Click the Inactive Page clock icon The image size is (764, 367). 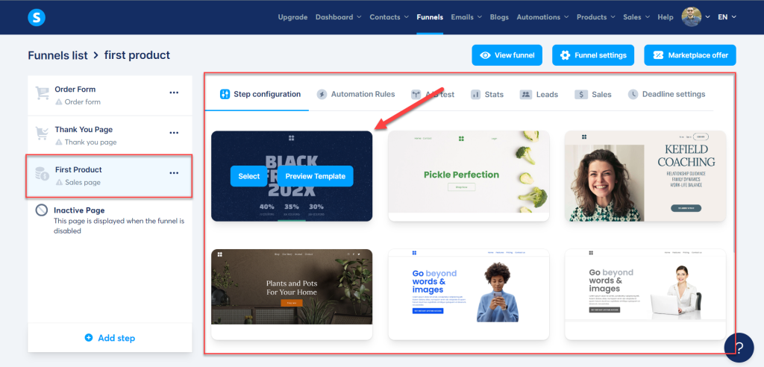click(x=43, y=211)
